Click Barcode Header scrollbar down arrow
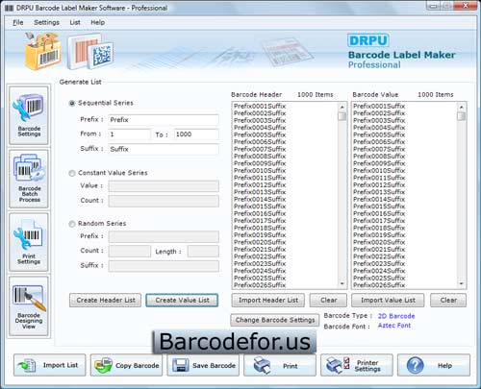The height and width of the screenshot is (389, 481). (342, 283)
